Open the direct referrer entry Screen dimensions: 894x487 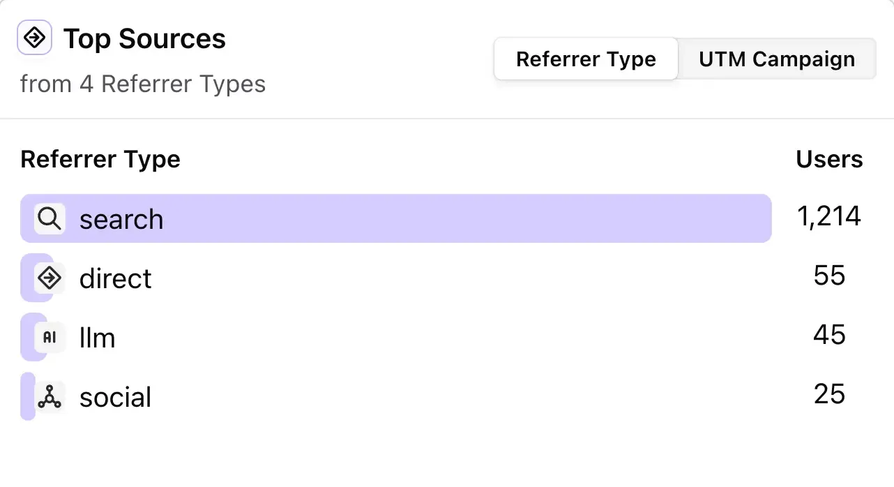click(x=116, y=278)
